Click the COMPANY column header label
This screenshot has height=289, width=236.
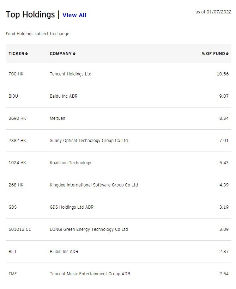tap(61, 54)
